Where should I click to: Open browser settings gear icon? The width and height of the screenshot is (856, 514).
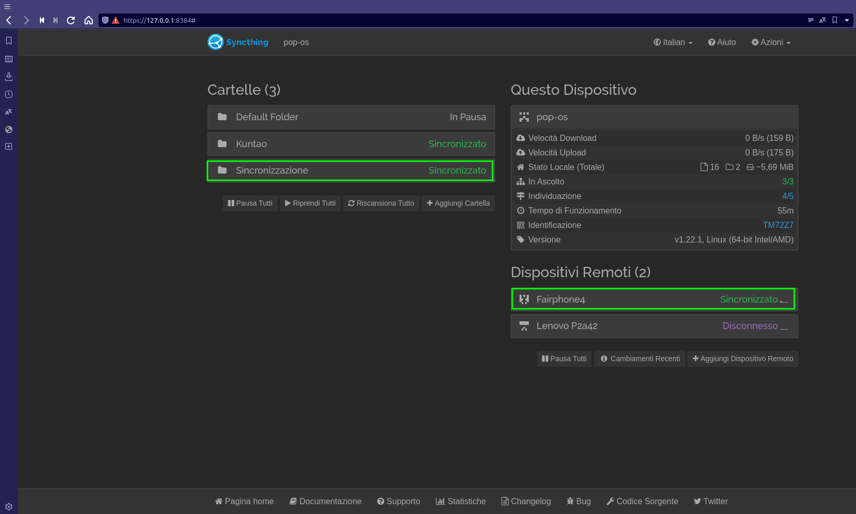[x=9, y=507]
